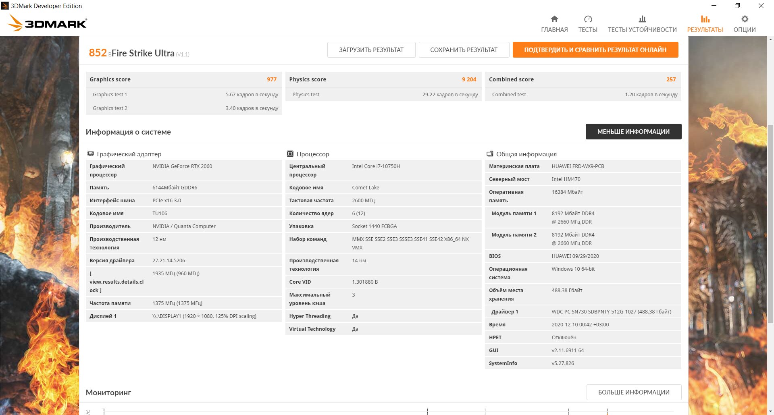
Task: Switch to the ТЕСТЫ tab label
Action: [588, 30]
